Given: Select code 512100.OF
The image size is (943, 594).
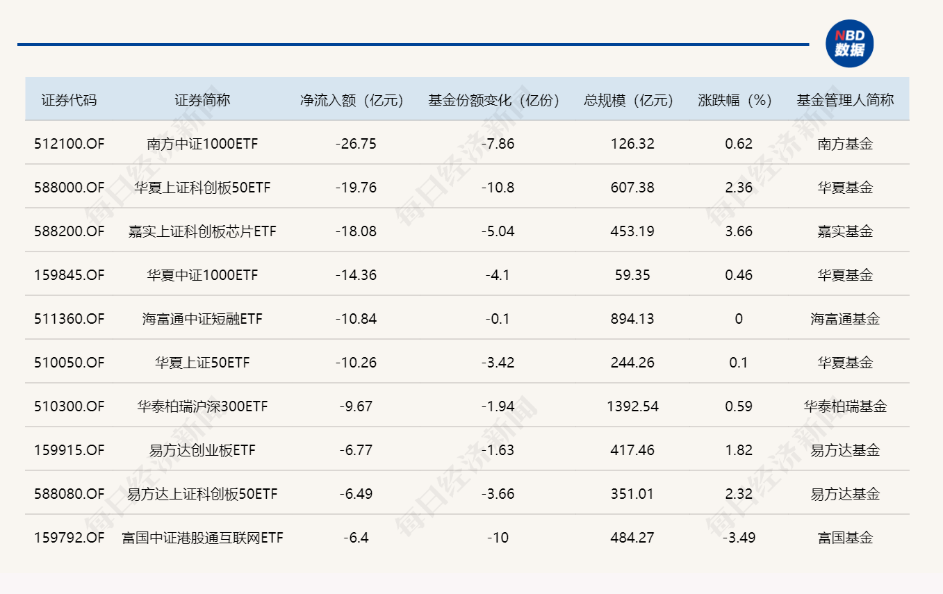Looking at the screenshot, I should pos(69,144).
